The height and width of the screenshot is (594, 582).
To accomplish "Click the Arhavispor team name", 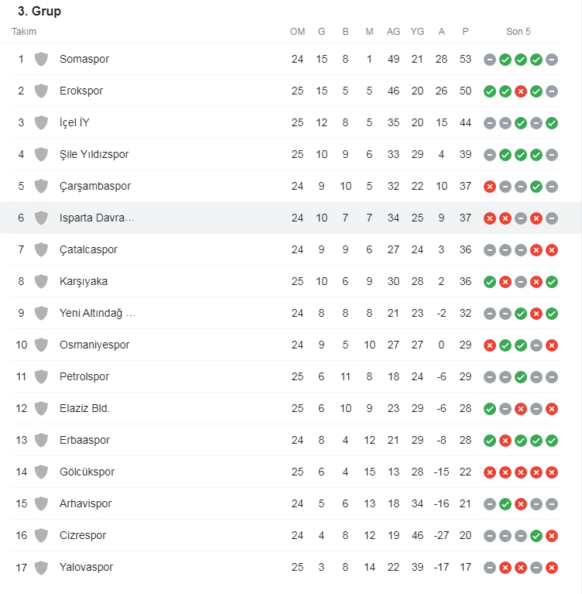I will pyautogui.click(x=86, y=504).
